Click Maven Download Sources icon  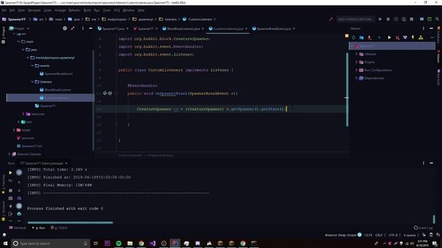pyautogui.click(x=369, y=37)
